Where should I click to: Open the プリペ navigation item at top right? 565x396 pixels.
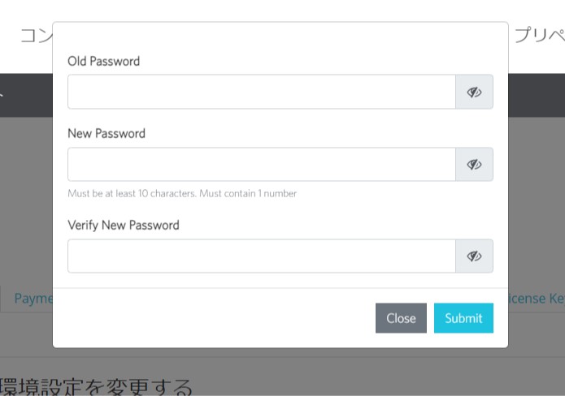click(x=540, y=35)
